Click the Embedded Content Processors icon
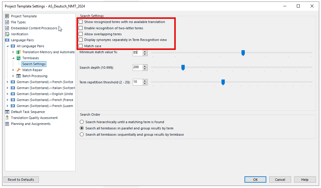Screen dimensions: 321x188 7,28
